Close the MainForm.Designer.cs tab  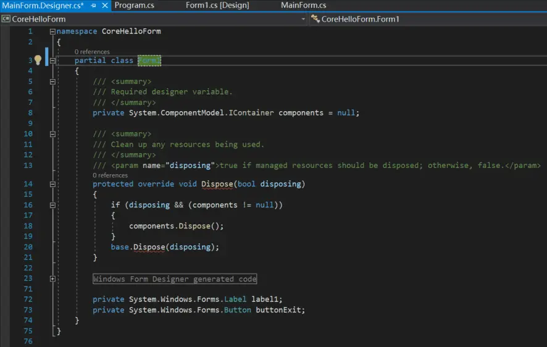tap(105, 5)
